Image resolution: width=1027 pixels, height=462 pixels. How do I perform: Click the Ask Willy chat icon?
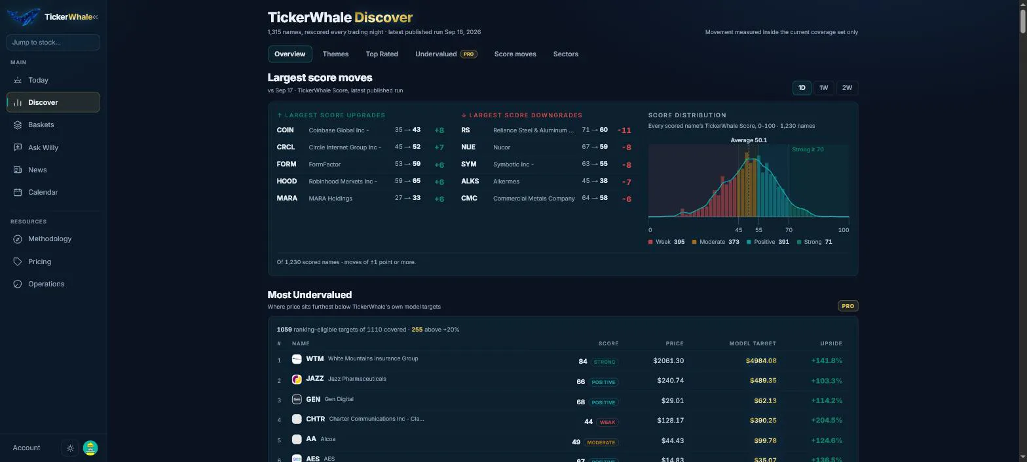[x=18, y=147]
